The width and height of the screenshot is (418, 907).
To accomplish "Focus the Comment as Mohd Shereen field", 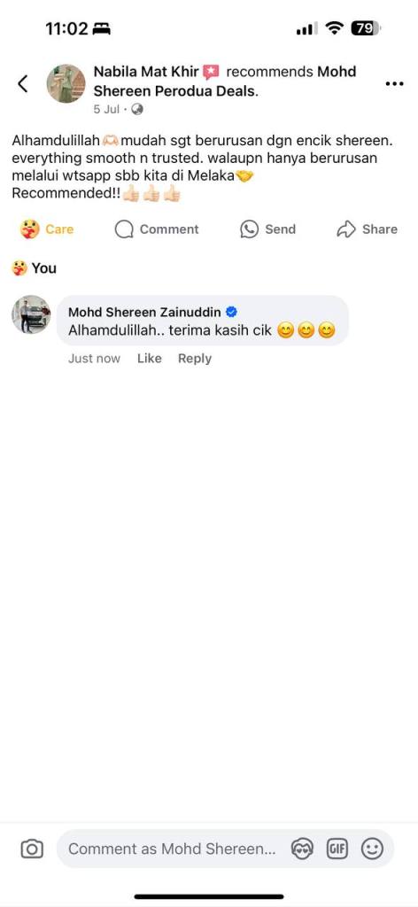I will [x=172, y=849].
